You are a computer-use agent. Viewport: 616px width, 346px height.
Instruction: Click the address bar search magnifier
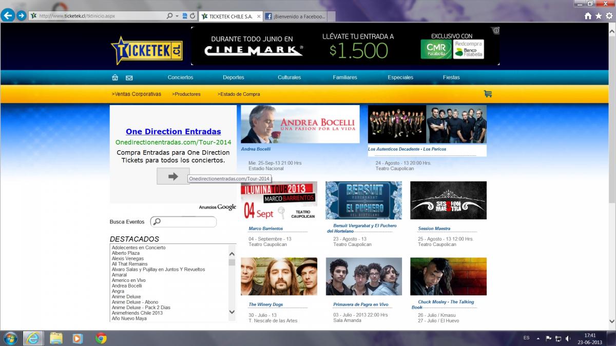coord(170,16)
